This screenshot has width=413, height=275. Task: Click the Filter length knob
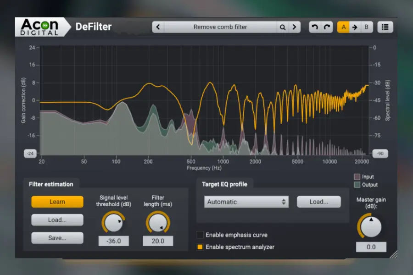[158, 222]
